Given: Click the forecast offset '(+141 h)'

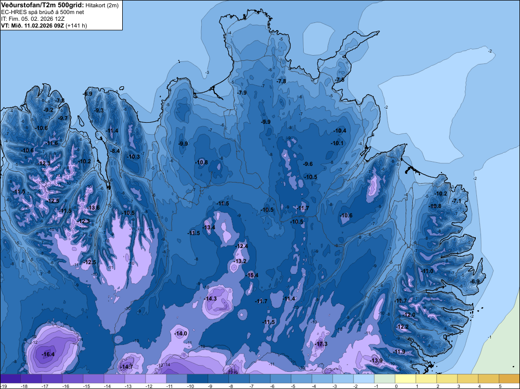Looking at the screenshot, I should [76, 25].
